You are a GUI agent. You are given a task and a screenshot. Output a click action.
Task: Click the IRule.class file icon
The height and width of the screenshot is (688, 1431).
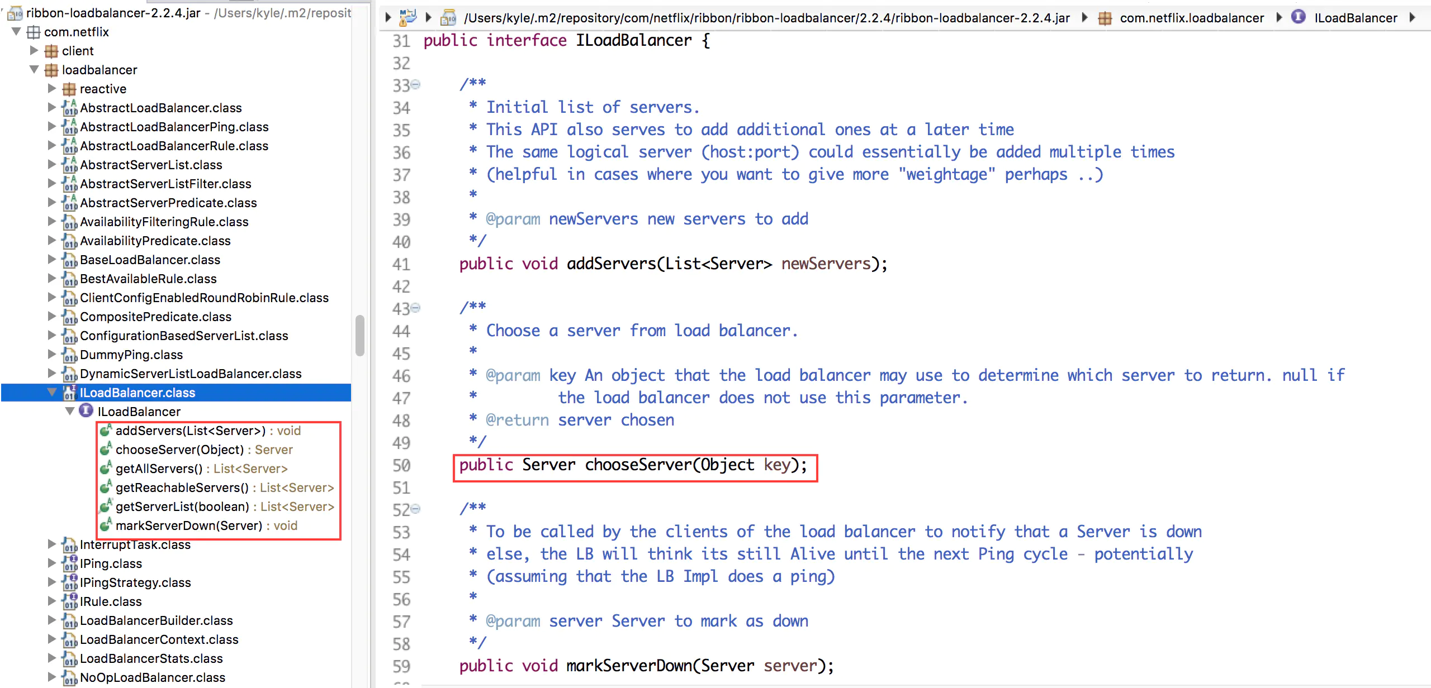(x=69, y=601)
